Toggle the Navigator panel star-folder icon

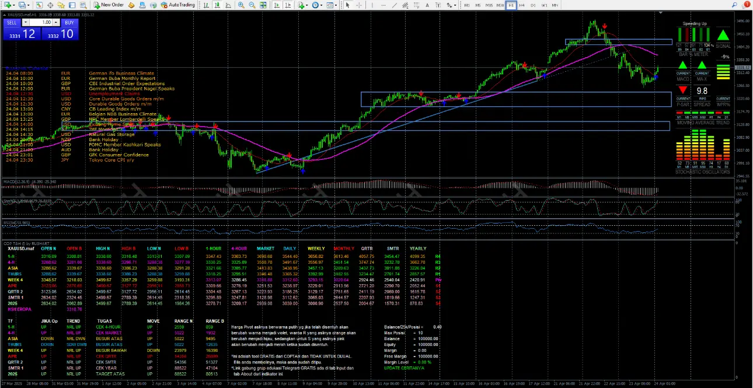click(x=61, y=5)
